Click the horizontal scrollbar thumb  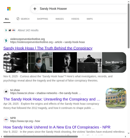[41, 137]
